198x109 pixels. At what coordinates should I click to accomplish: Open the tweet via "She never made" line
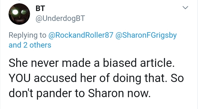point(91,63)
